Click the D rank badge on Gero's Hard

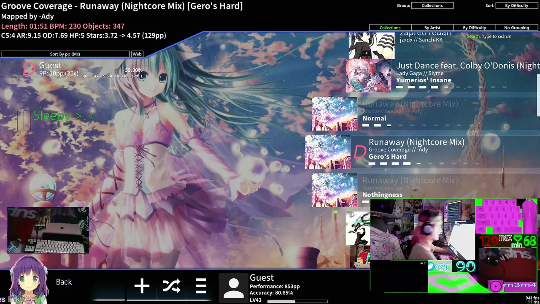coord(360,152)
